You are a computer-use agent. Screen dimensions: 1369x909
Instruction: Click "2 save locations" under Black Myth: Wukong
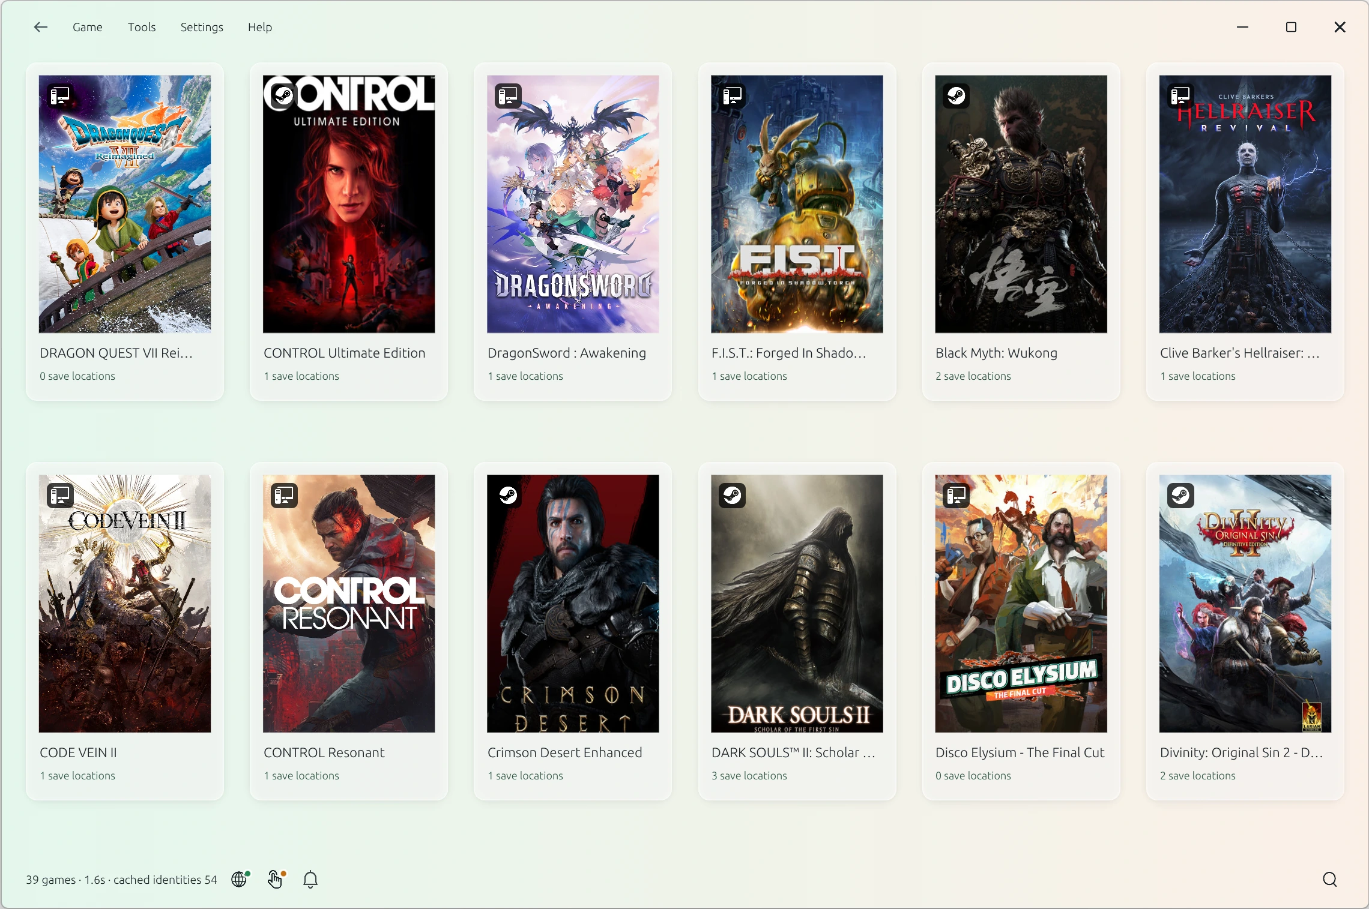[973, 376]
